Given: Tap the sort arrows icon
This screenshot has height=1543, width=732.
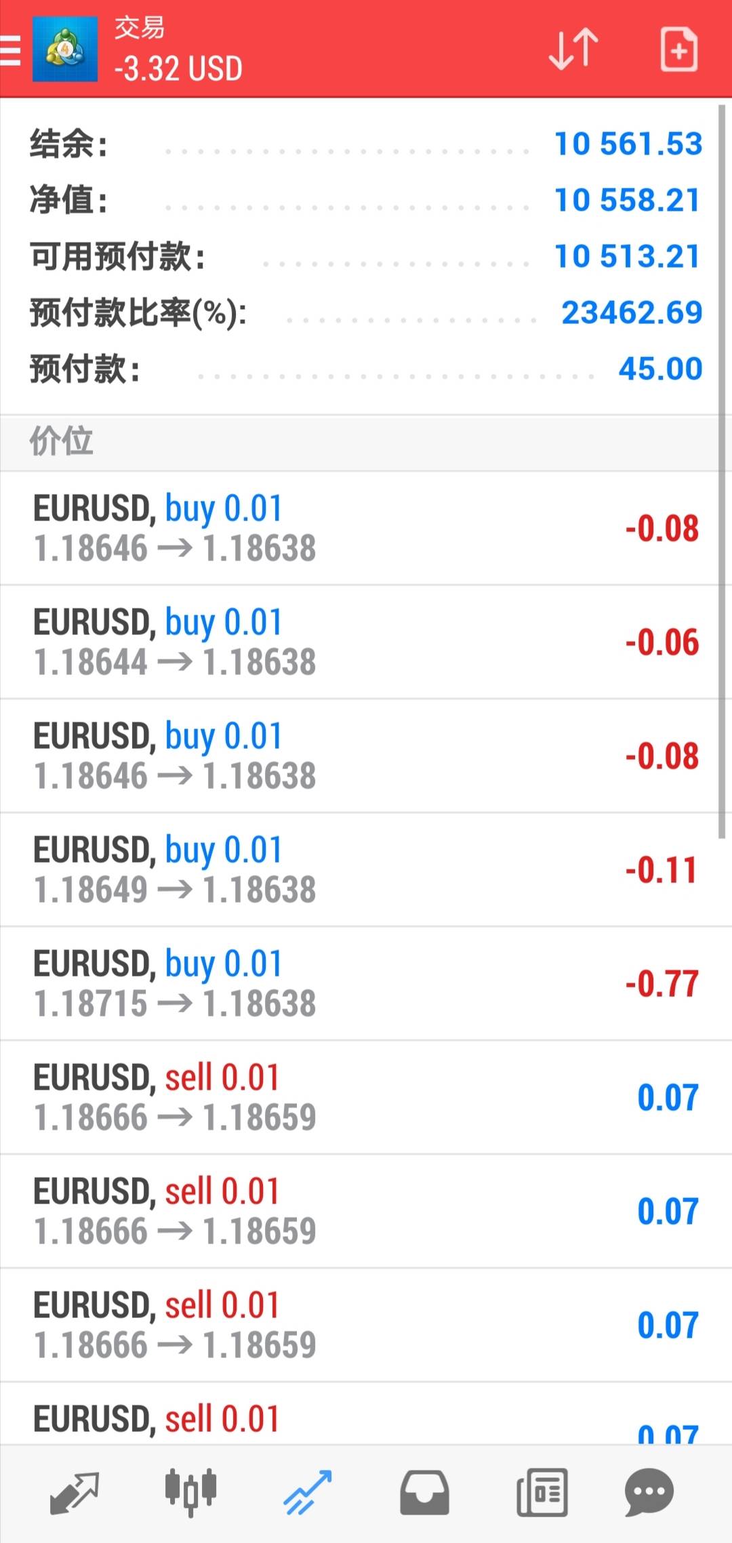Looking at the screenshot, I should click(x=573, y=49).
